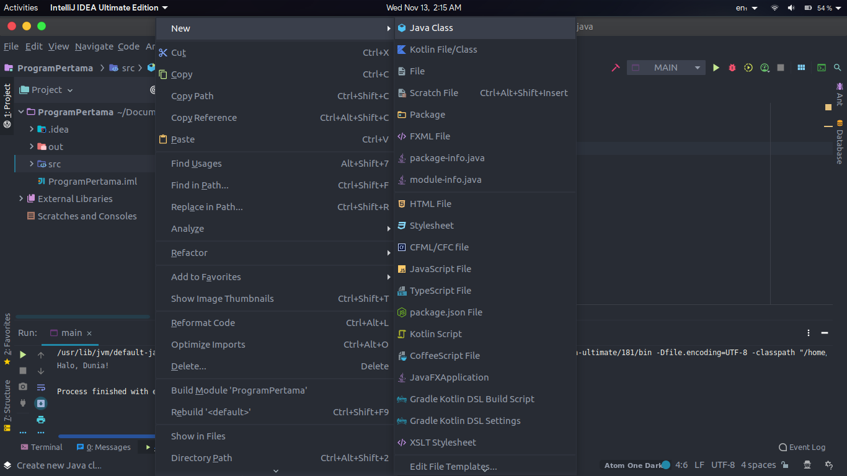Image resolution: width=847 pixels, height=476 pixels.
Task: Run MAIN with the green play icon
Action: [x=716, y=68]
